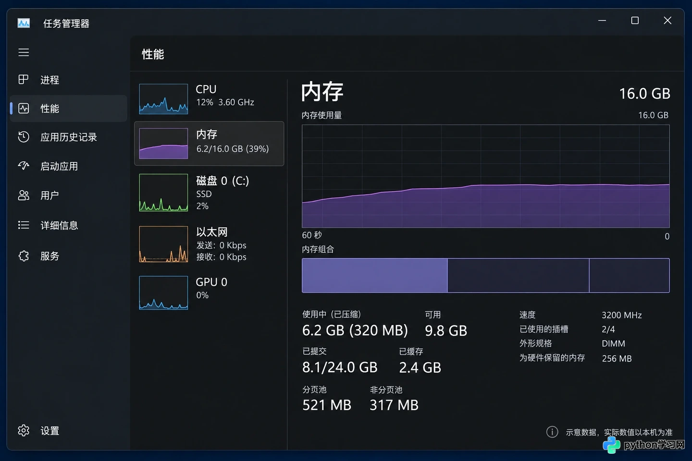Click the 进程 grid icon in sidebar
692x461 pixels.
24,80
